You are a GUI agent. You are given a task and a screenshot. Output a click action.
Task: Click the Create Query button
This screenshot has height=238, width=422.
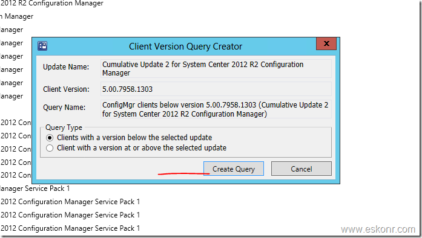pyautogui.click(x=234, y=169)
